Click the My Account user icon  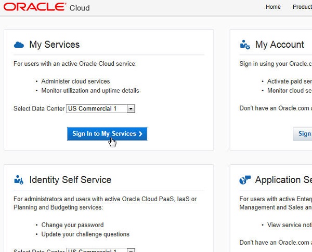click(x=245, y=45)
